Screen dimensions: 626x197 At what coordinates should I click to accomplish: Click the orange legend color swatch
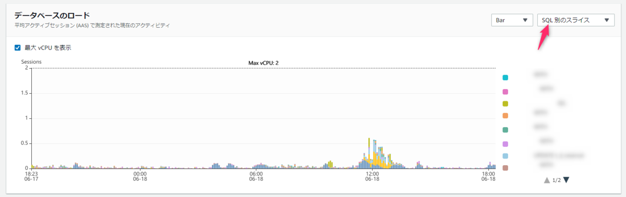(x=505, y=115)
